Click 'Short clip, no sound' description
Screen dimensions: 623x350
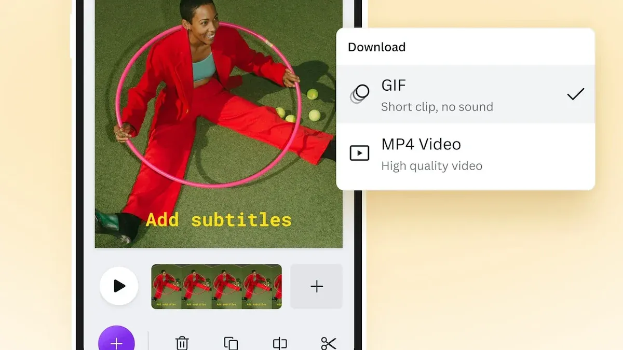click(437, 107)
